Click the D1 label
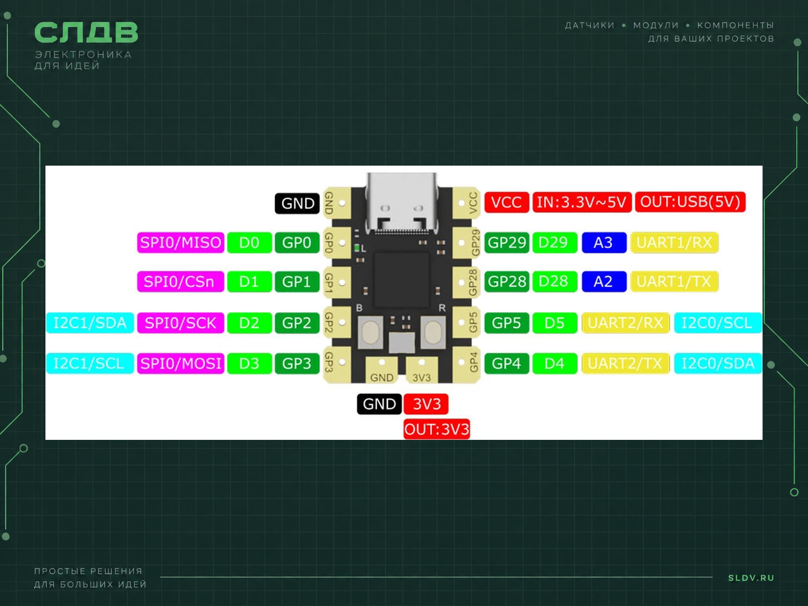The image size is (808, 606). [x=249, y=281]
